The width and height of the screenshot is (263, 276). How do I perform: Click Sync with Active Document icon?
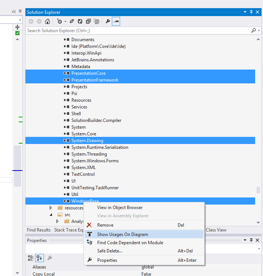coord(72,21)
